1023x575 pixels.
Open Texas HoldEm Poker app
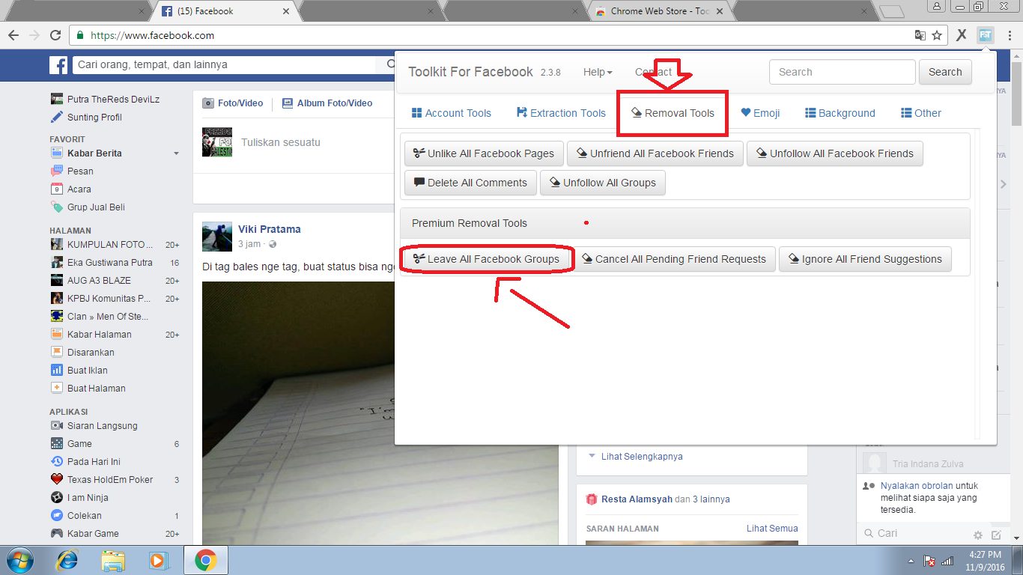click(109, 479)
